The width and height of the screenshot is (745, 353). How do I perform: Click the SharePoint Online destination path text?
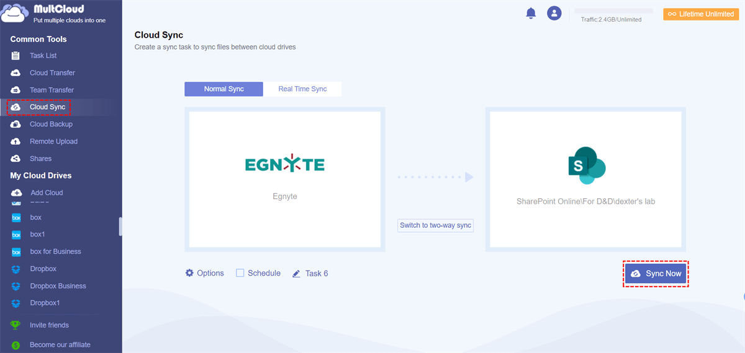(x=585, y=201)
